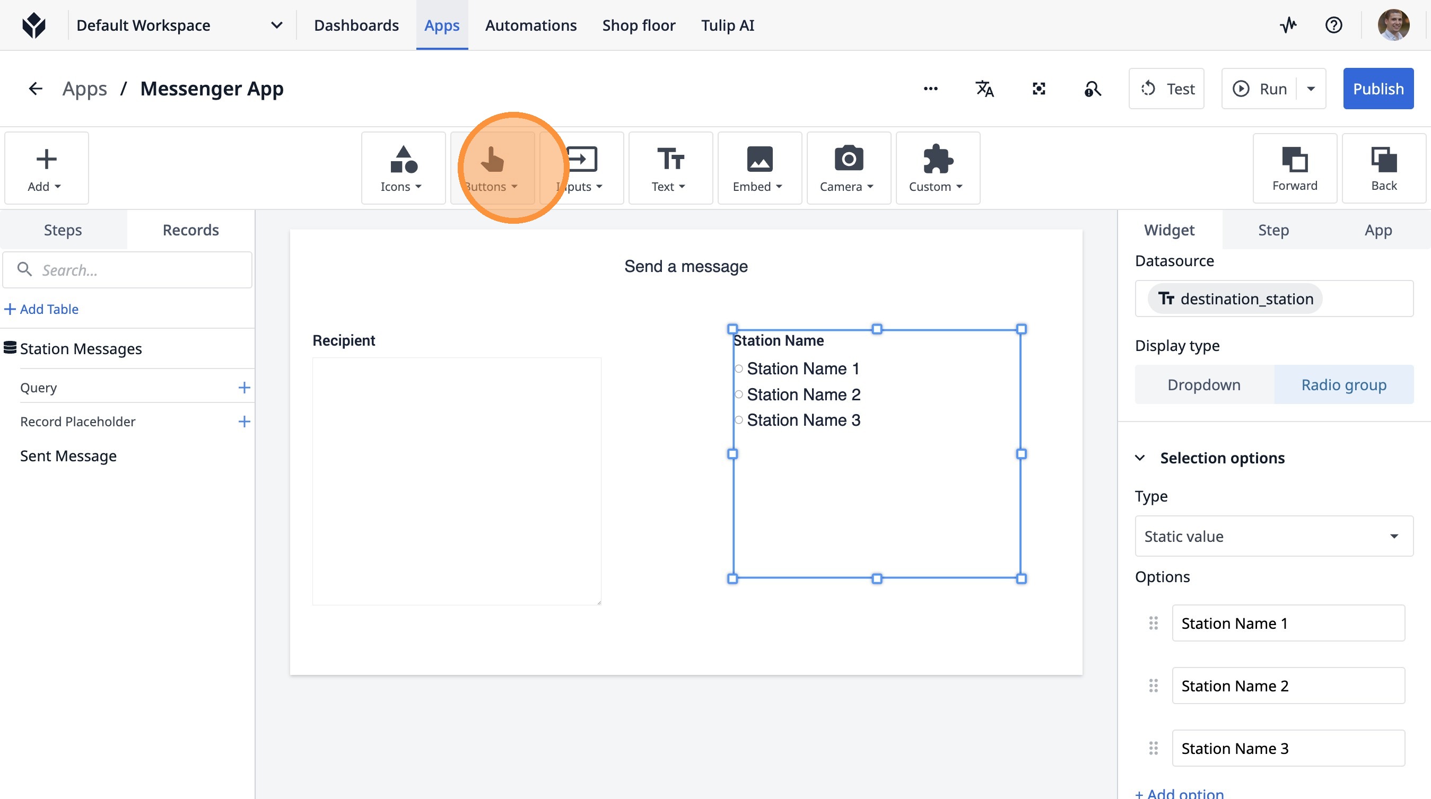1431x799 pixels.
Task: Switch to the Steps tab
Action: point(63,230)
